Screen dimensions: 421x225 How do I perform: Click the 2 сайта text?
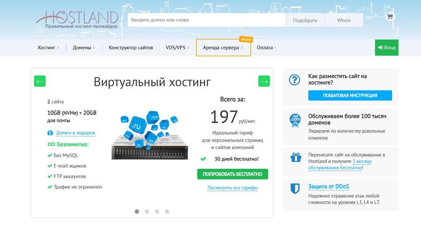[x=55, y=102]
